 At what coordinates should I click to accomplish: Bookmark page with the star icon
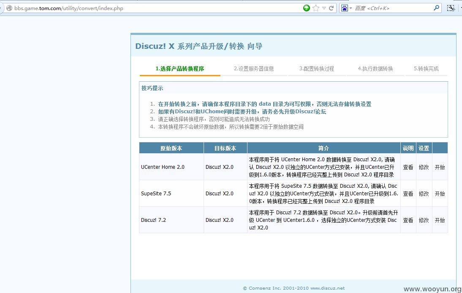(316, 8)
